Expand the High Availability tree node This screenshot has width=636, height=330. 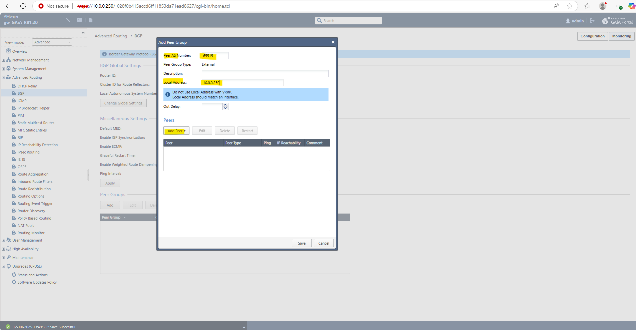coord(4,249)
